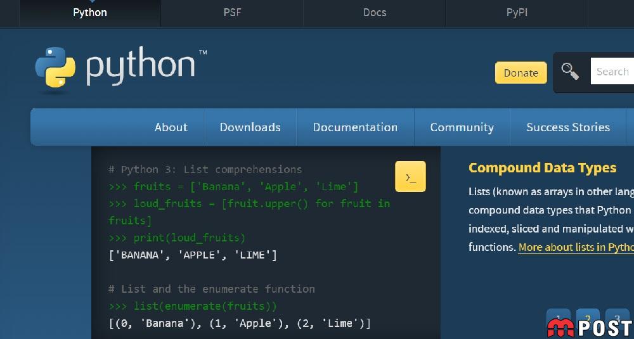Click the '# Python 3: List comprehensions' comment line

[x=205, y=169]
